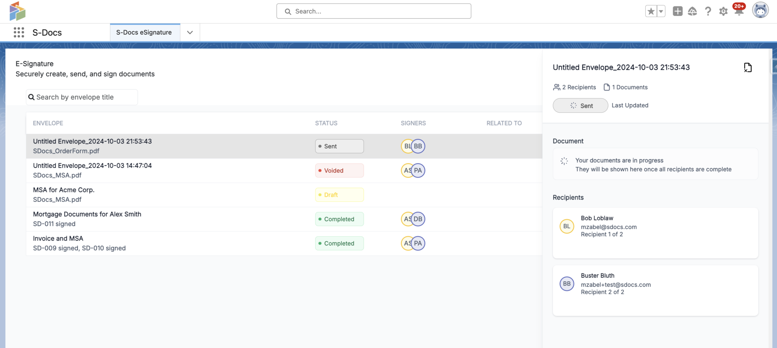Open the App Launcher grid

(x=18, y=33)
